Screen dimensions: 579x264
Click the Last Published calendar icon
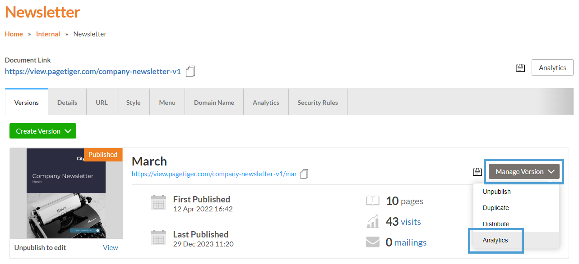click(158, 238)
